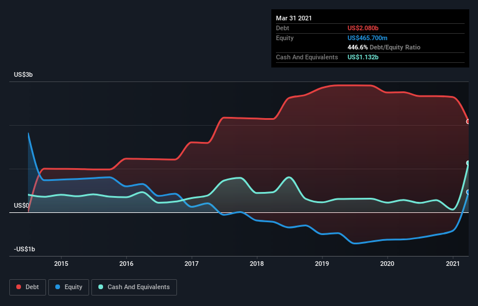The width and height of the screenshot is (478, 306).
Task: Click the 2021 x-axis label
Action: [453, 264]
